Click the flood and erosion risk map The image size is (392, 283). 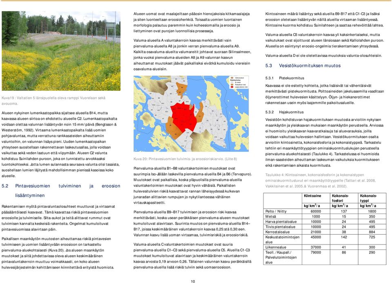191,114
